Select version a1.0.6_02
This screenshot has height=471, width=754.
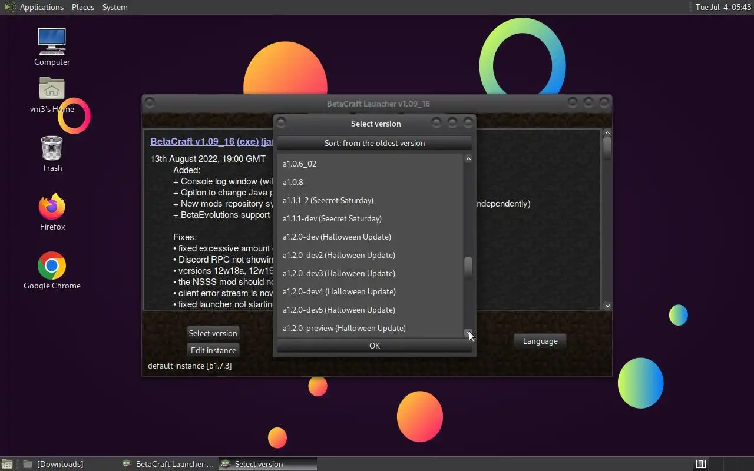point(370,164)
